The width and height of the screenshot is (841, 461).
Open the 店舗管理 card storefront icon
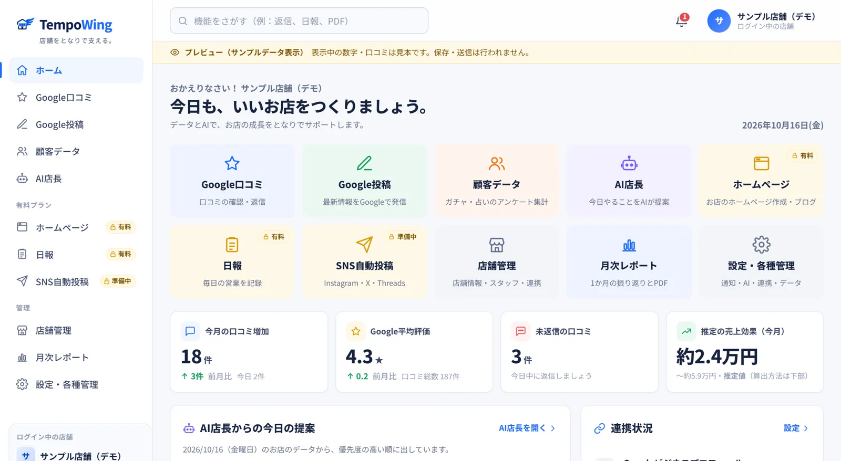click(497, 245)
